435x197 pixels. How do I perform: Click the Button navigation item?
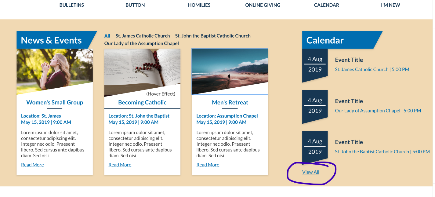click(135, 5)
